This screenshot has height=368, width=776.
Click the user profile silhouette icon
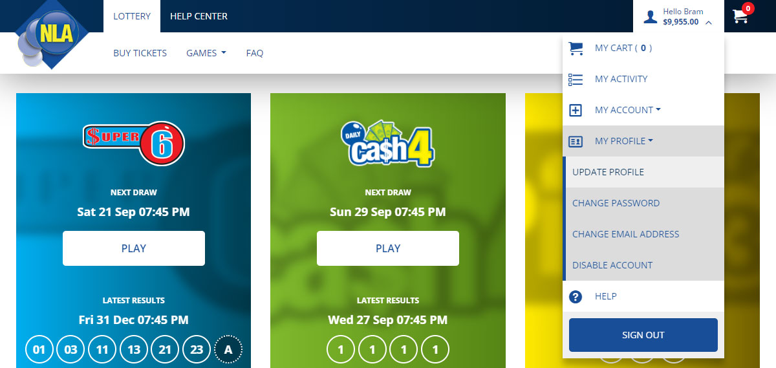coord(650,17)
